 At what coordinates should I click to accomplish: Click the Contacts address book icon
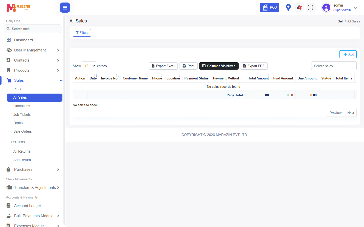[9, 60]
